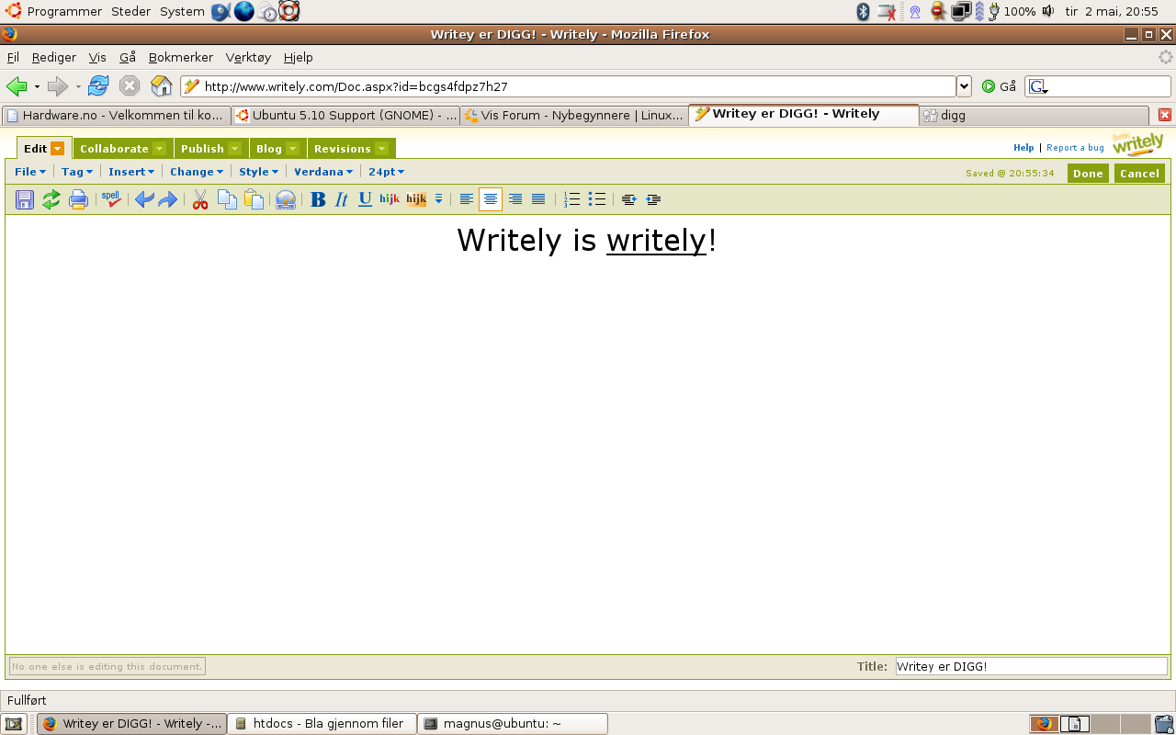Apply bold formatting
The image size is (1176, 735).
318,199
